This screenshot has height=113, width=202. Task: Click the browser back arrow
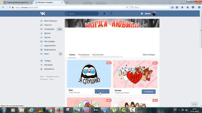coord(3,8)
